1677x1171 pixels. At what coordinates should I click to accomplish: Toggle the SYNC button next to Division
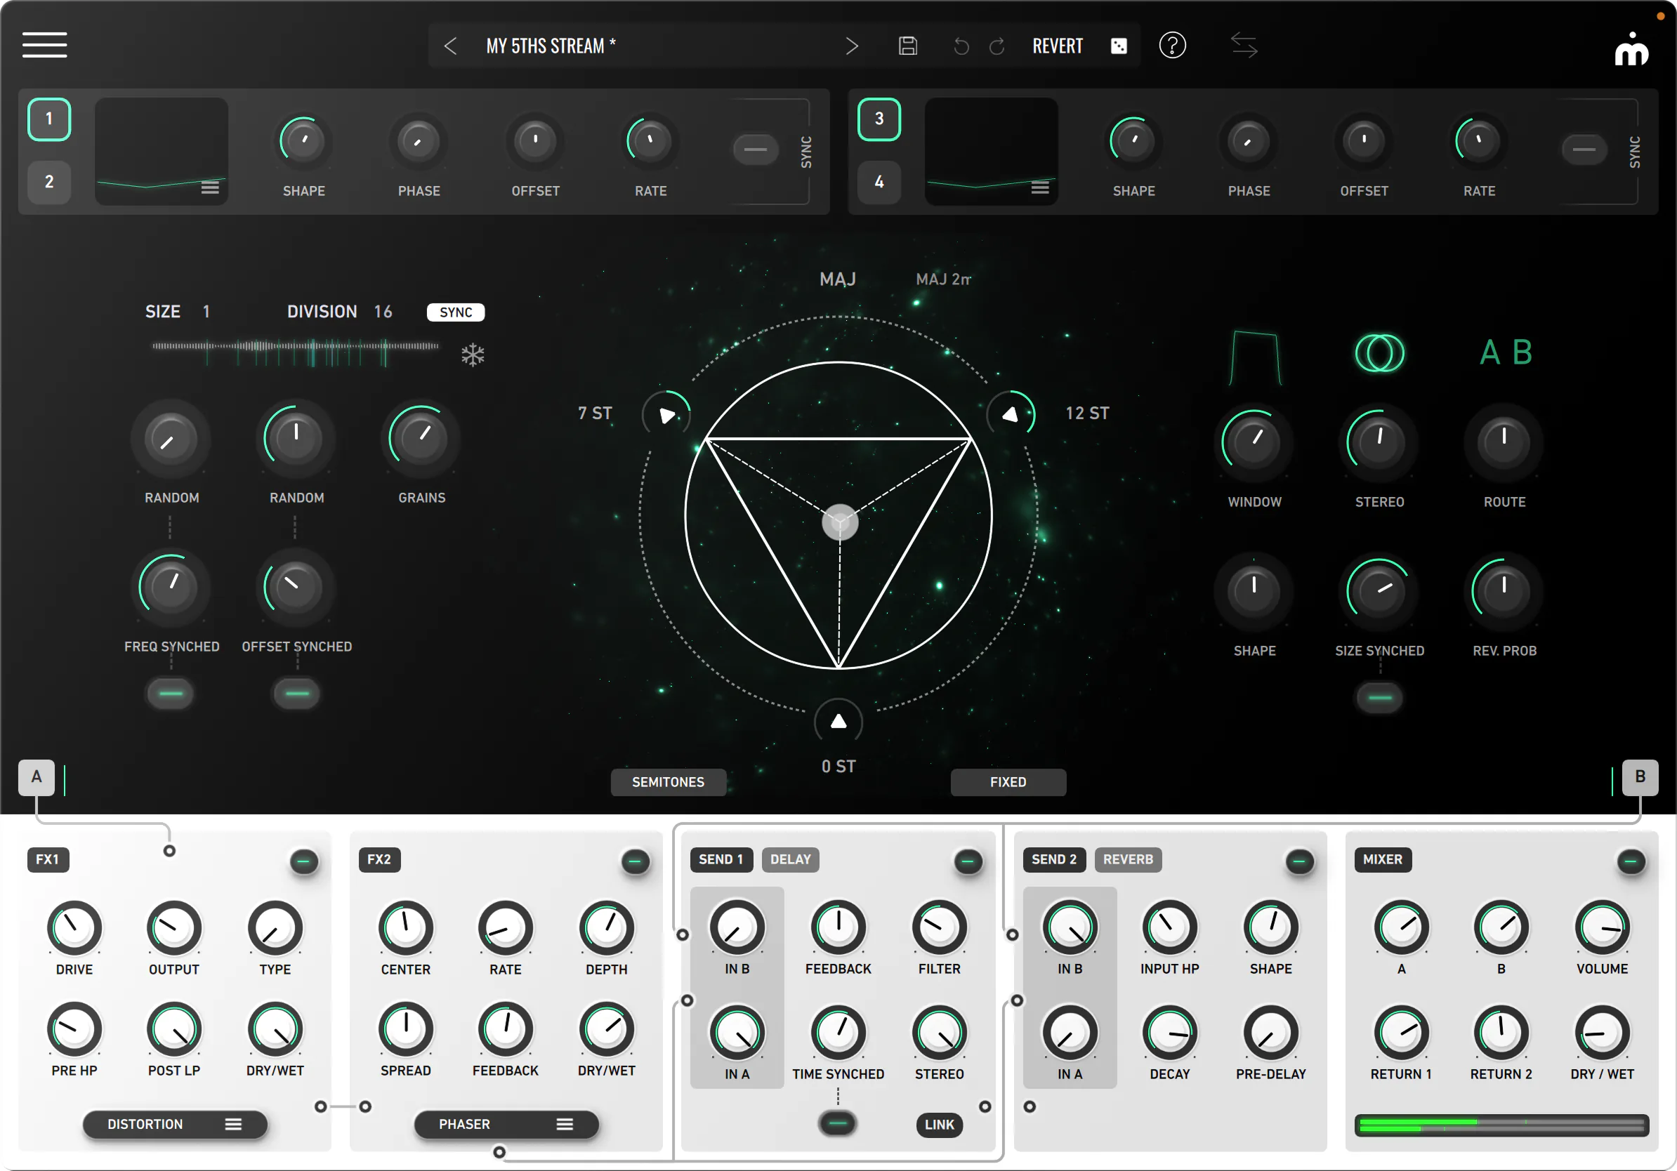tap(456, 312)
